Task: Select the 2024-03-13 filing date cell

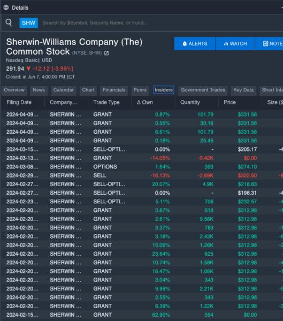Action: click(22, 158)
